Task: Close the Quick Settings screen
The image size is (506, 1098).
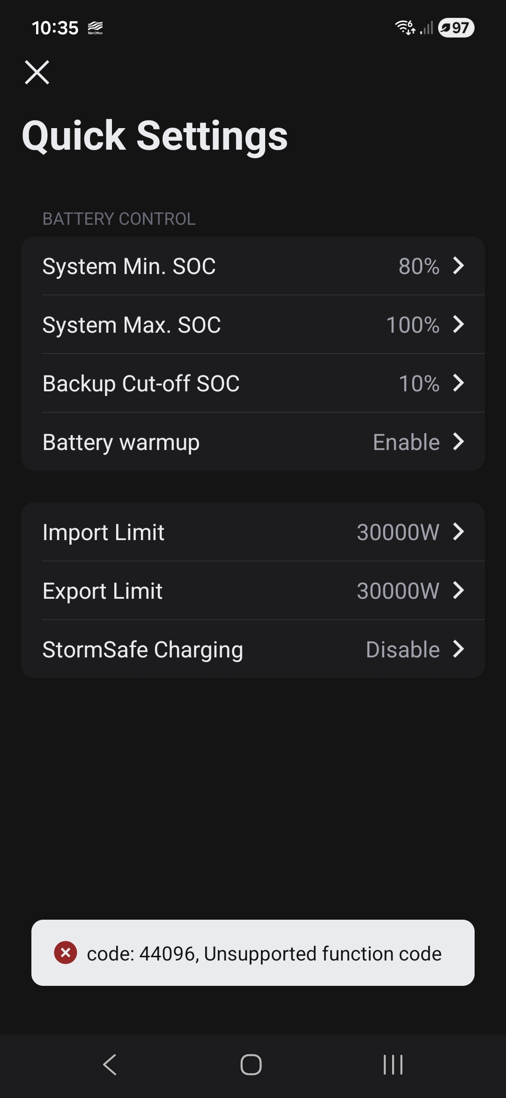Action: pyautogui.click(x=37, y=72)
